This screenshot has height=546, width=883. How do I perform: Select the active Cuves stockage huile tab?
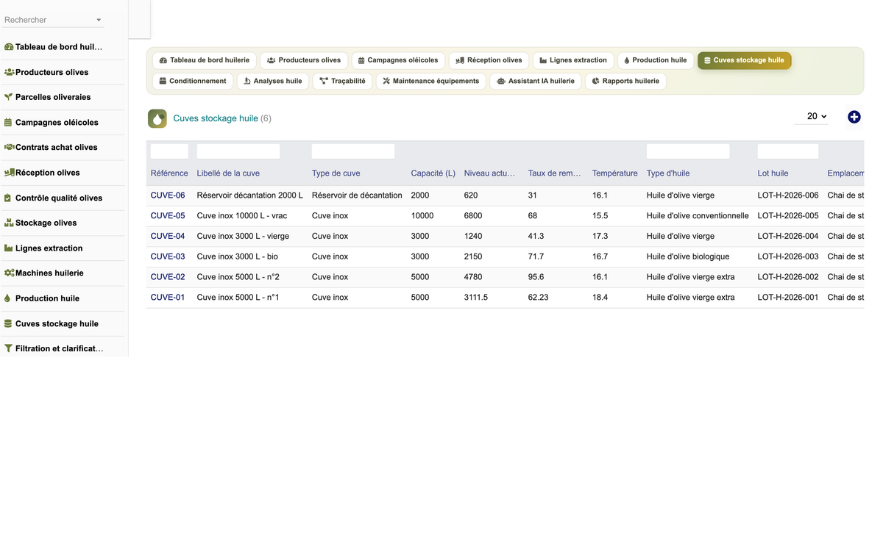click(744, 60)
